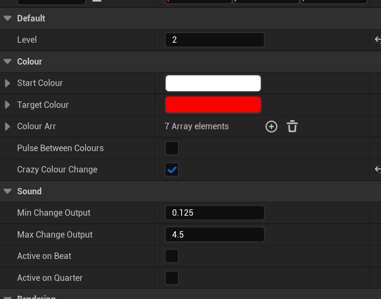The height and width of the screenshot is (299, 381).
Task: Select the '7 Array elements' text
Action: pos(197,126)
